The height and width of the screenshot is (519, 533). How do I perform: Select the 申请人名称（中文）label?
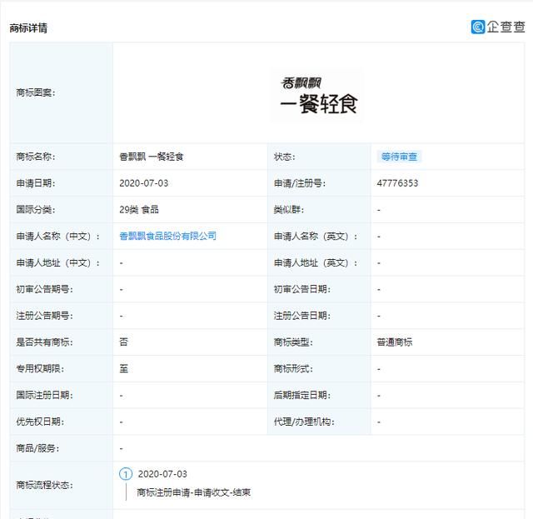(x=58, y=236)
